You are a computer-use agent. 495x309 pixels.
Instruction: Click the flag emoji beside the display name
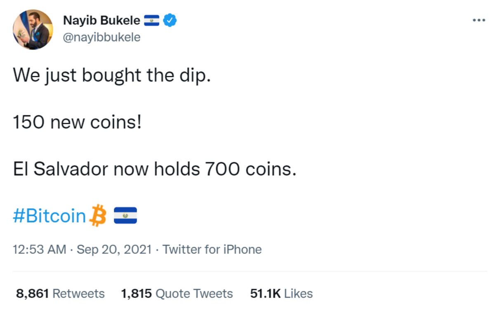click(x=151, y=20)
